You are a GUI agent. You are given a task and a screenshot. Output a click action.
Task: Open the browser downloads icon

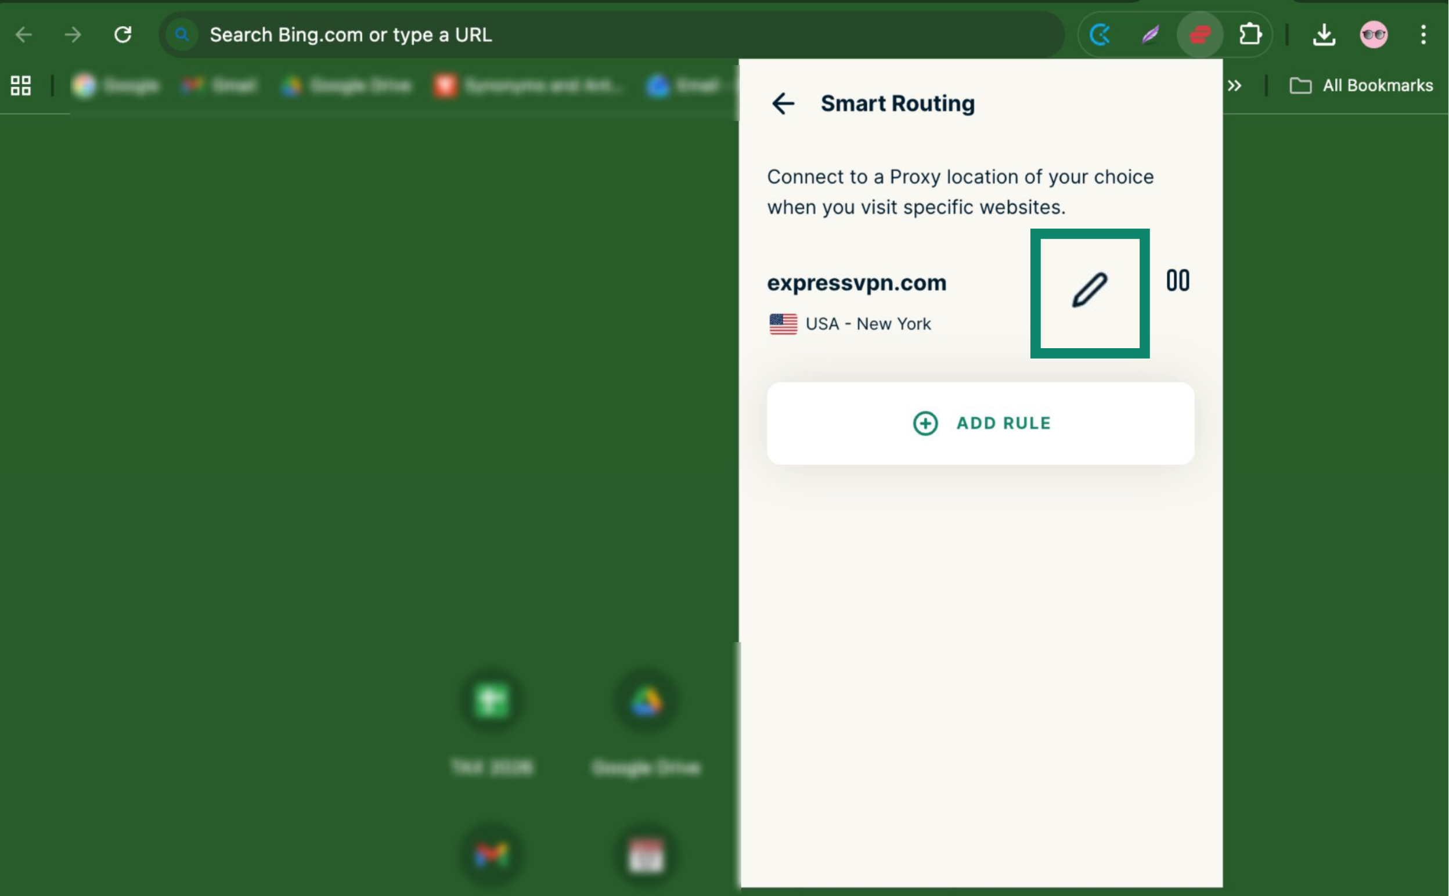pos(1324,35)
